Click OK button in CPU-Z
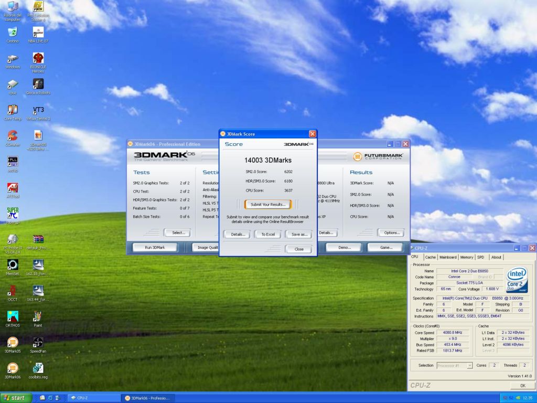The width and height of the screenshot is (537, 403). [523, 386]
